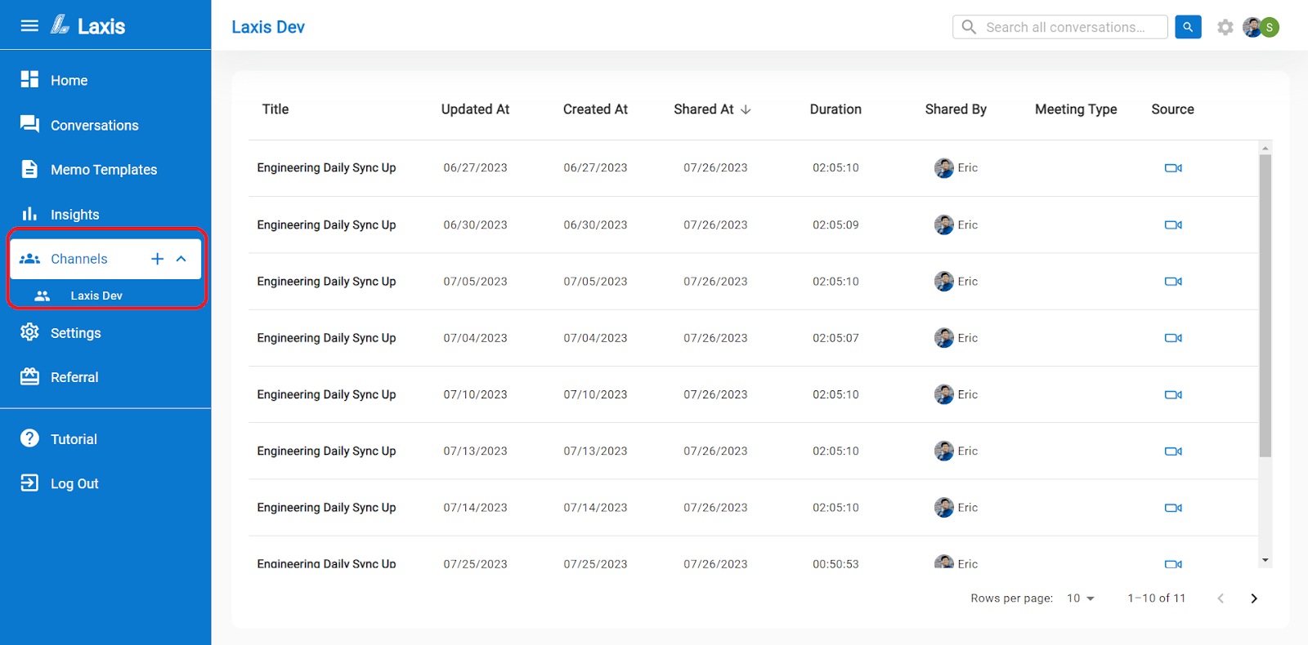Screen dimensions: 1308x645
Task: Click video source icon in 07/13/2023 row
Action: [x=1173, y=451]
